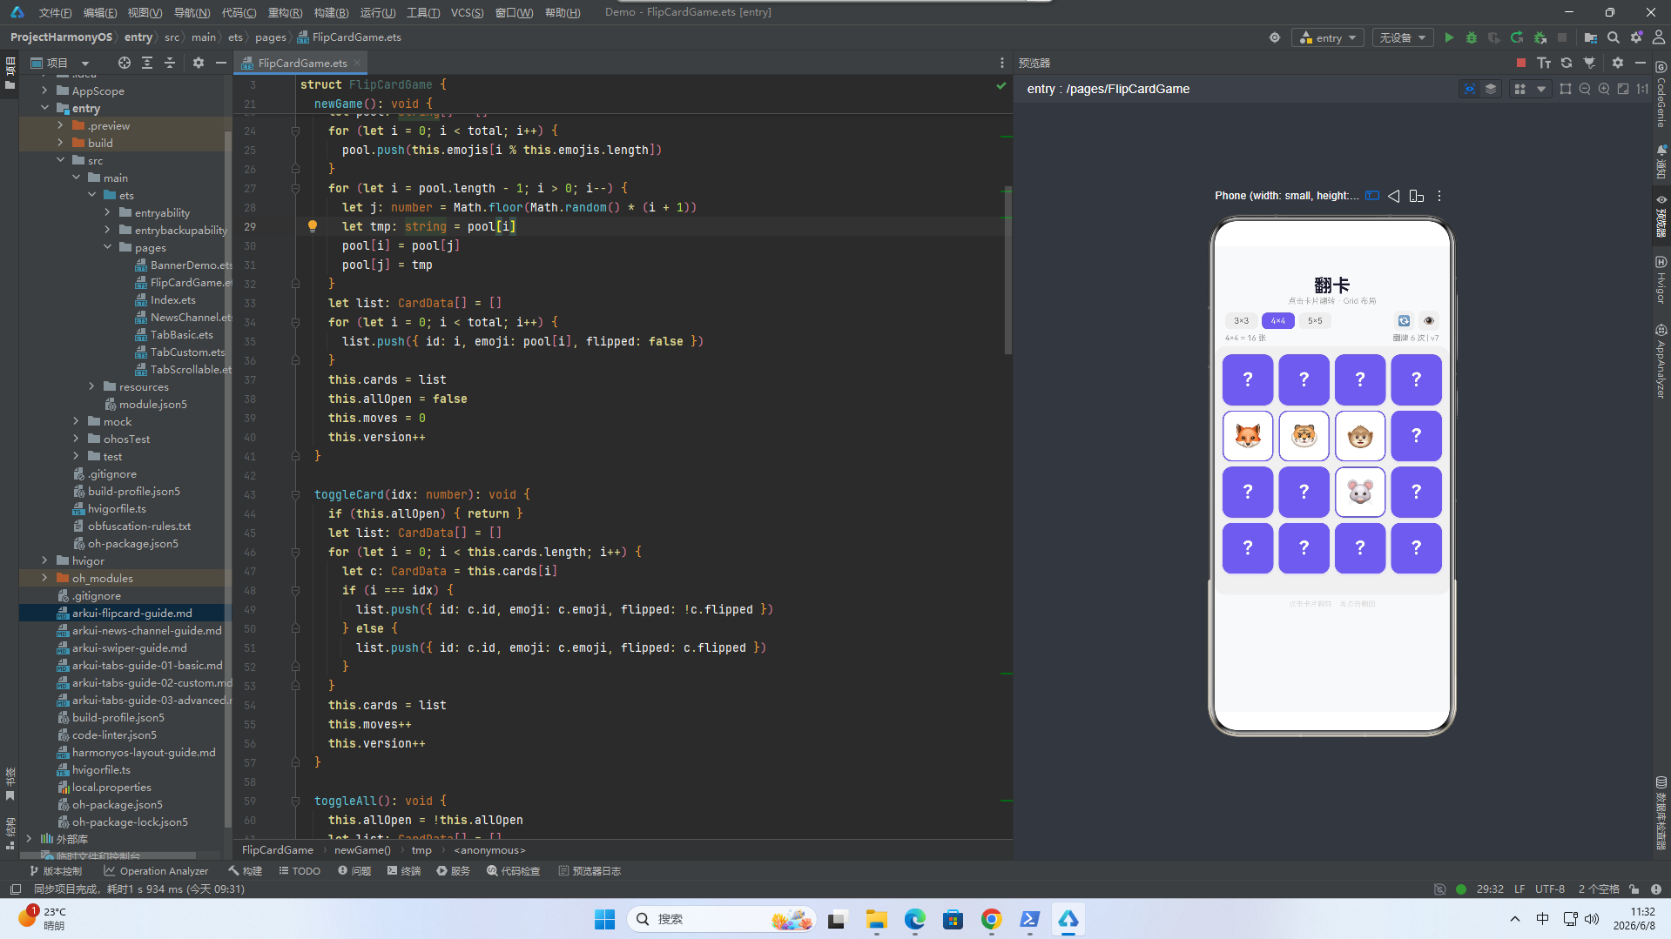This screenshot has height=939, width=1671.
Task: Open the 文件(F) menu
Action: pyautogui.click(x=55, y=12)
